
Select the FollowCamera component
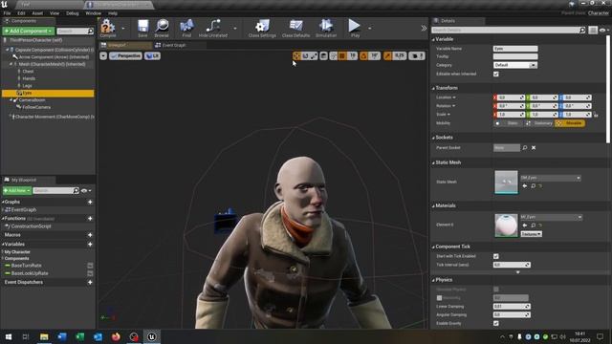click(36, 107)
